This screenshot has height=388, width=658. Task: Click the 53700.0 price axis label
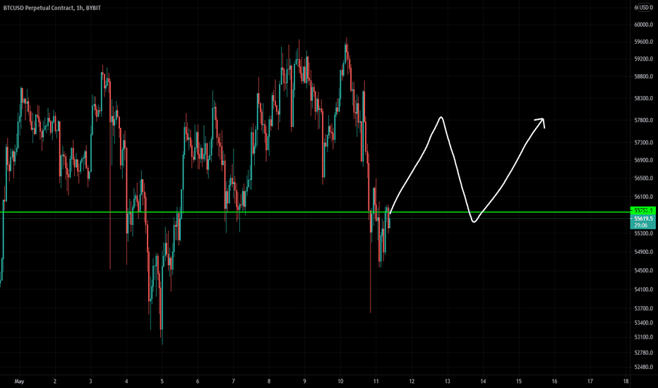tap(643, 308)
